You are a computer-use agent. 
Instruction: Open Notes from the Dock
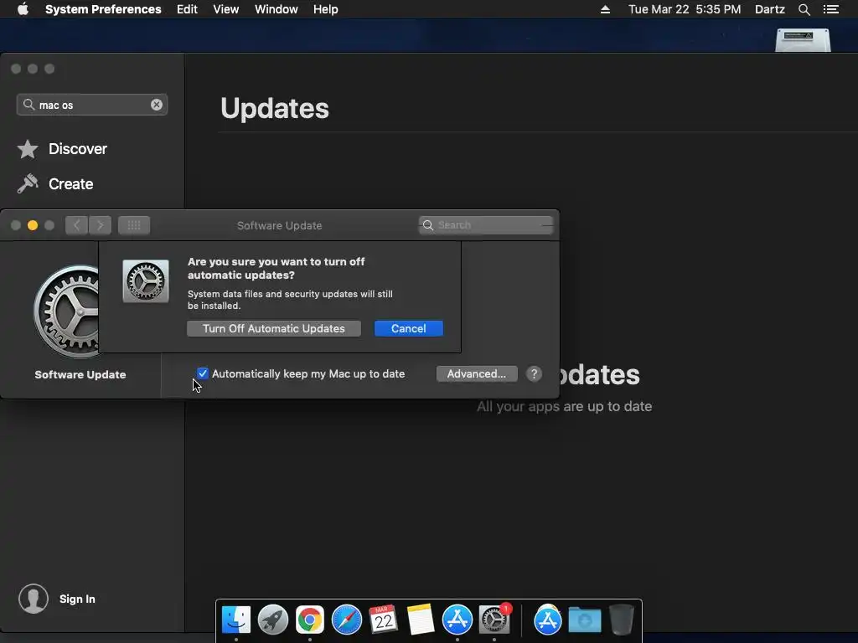pos(421,620)
